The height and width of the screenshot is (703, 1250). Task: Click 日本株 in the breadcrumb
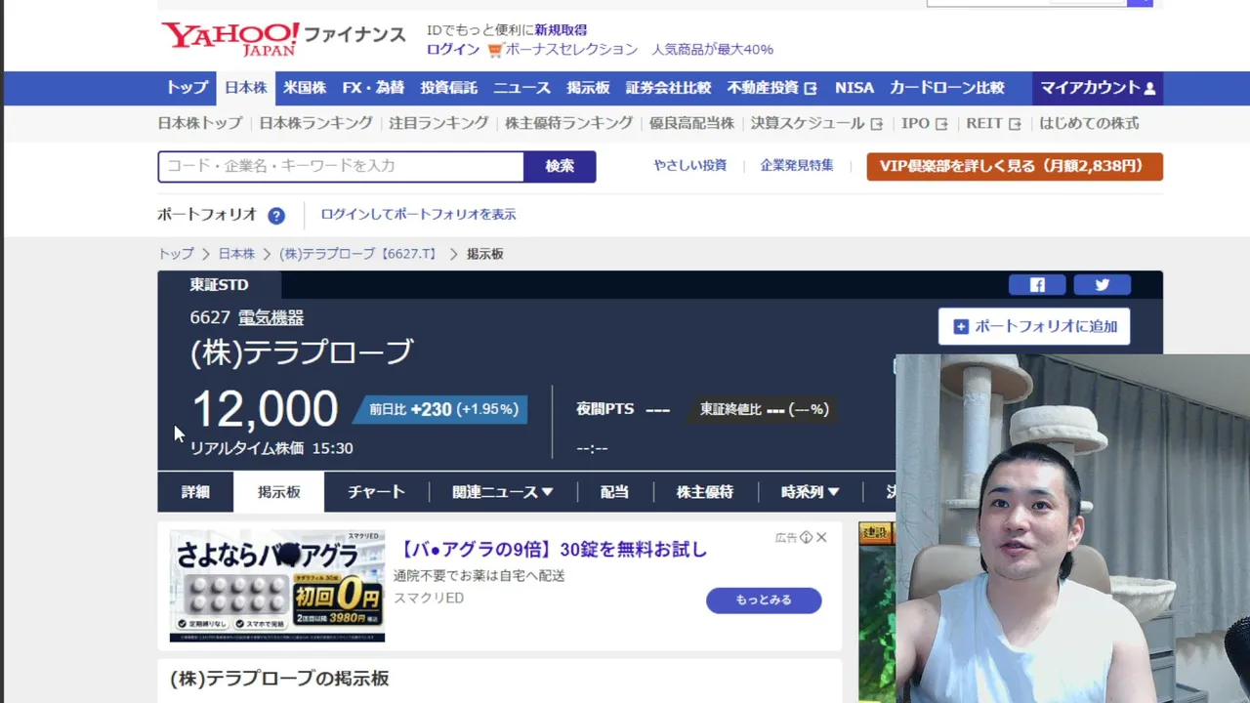pos(236,254)
